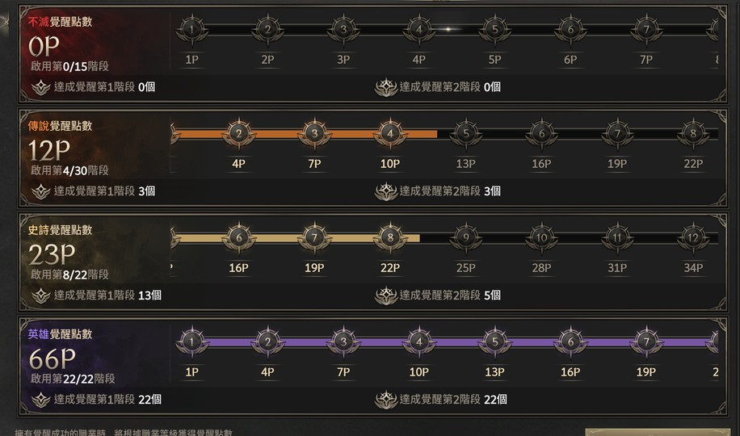Select stage 6 node in 史詩 awakening row

(x=238, y=238)
